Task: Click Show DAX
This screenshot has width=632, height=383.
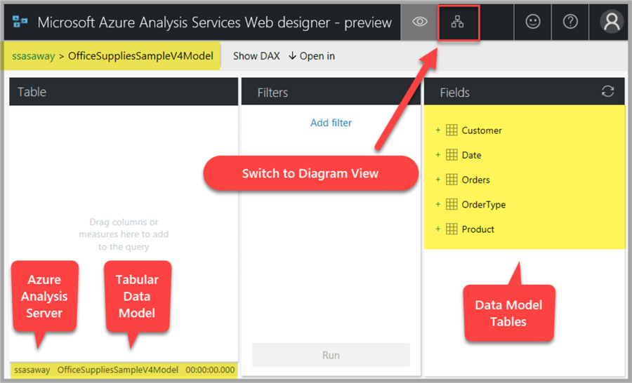Action: pyautogui.click(x=256, y=56)
